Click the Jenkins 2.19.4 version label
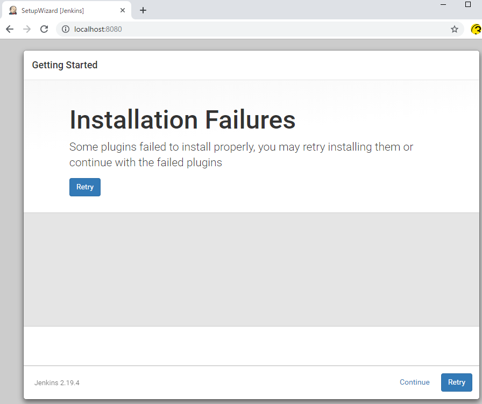This screenshot has height=404, width=482. click(x=57, y=383)
